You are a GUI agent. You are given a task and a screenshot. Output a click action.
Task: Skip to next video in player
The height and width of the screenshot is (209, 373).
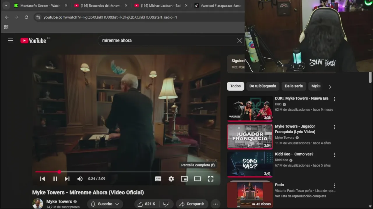coord(67,179)
